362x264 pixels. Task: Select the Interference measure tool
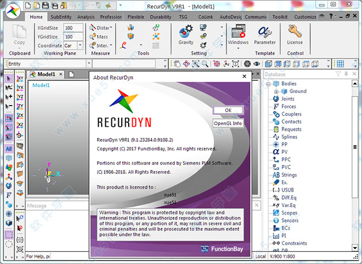[x=99, y=45]
